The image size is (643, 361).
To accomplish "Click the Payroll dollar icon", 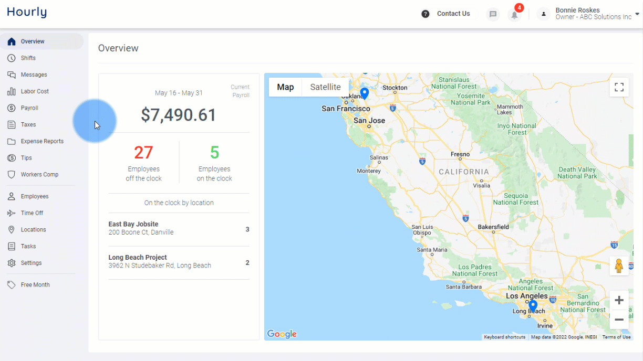I will pyautogui.click(x=12, y=108).
